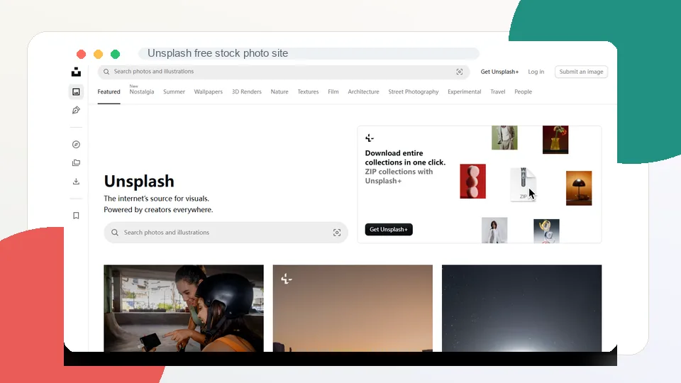This screenshot has width=681, height=383.
Task: Click the Unsplash logo home icon
Action: 76,72
